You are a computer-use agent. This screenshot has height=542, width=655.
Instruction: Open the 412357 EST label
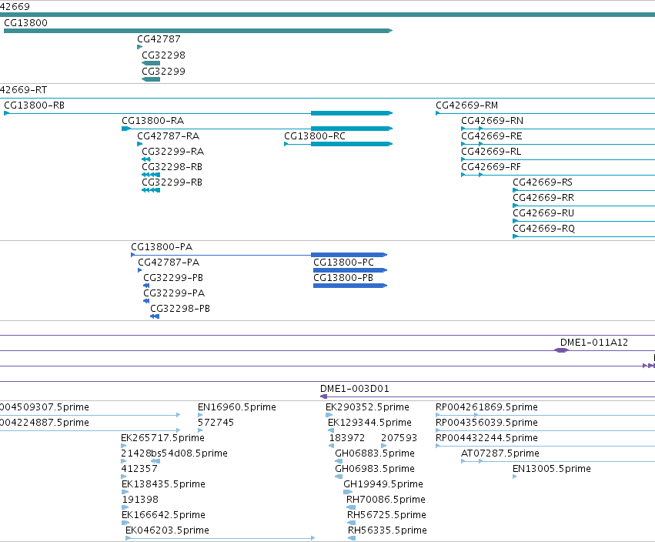pos(139,469)
